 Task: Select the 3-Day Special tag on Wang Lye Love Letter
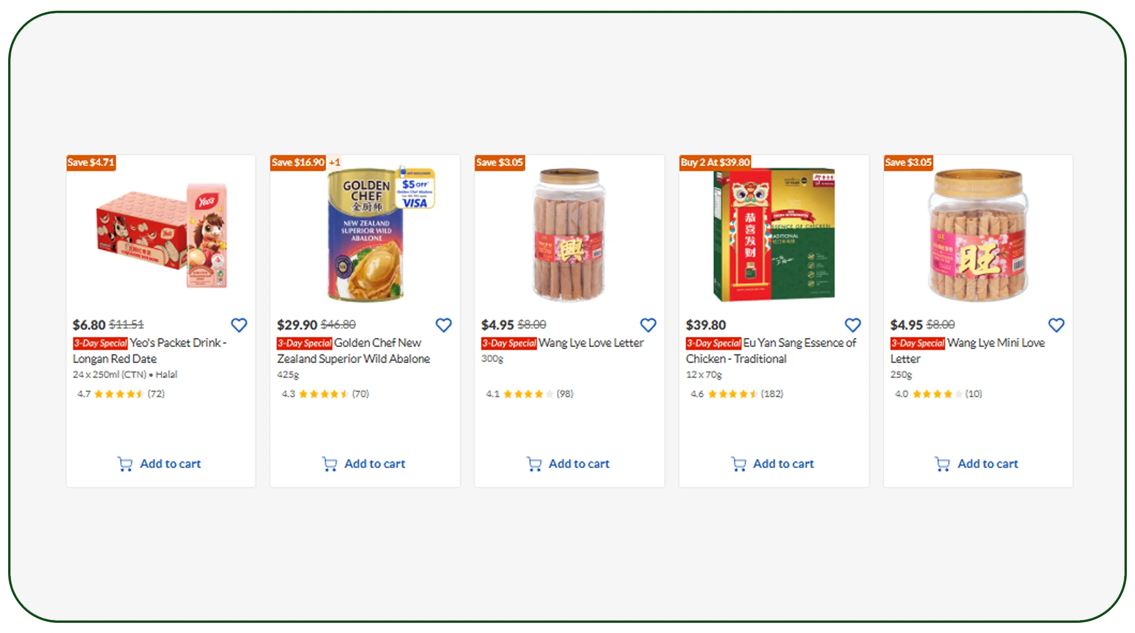point(509,343)
